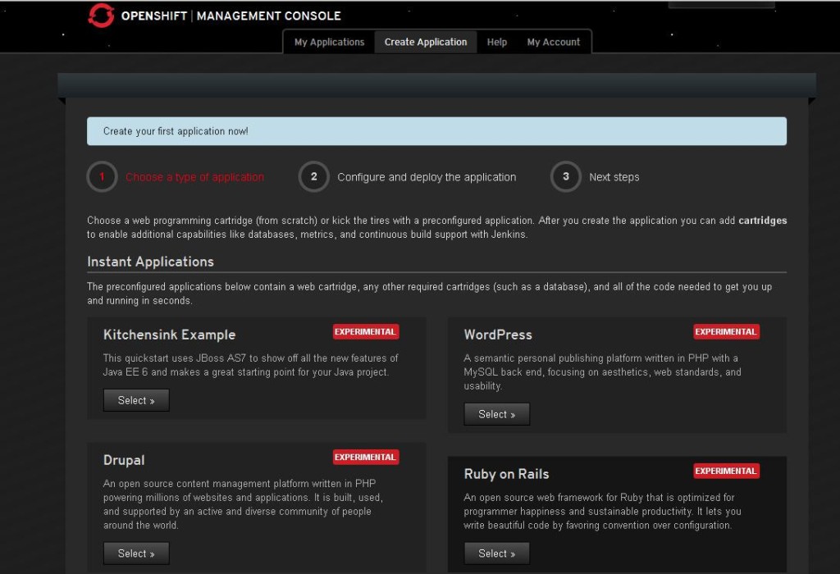Select the Kitchensink Example application
The image size is (840, 574).
pyautogui.click(x=136, y=400)
